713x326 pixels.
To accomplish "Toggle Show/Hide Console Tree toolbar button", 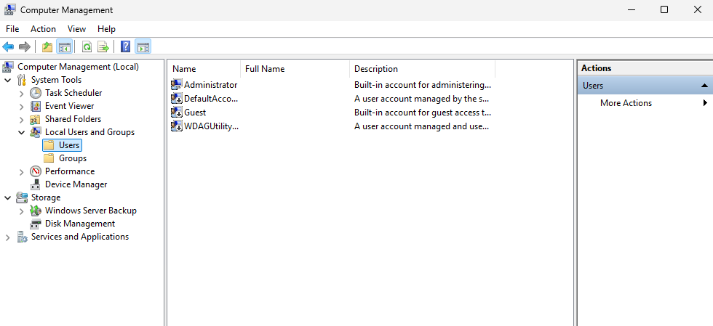I will pyautogui.click(x=64, y=46).
